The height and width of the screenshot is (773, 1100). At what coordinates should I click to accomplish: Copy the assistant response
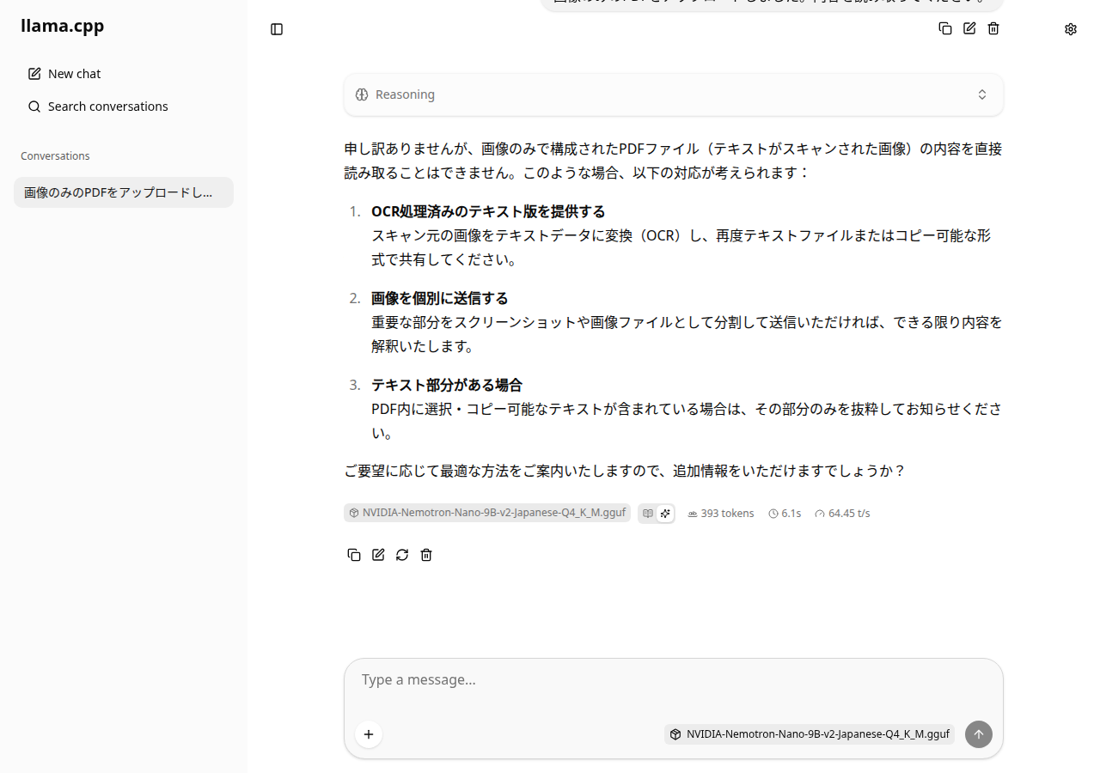tap(354, 555)
